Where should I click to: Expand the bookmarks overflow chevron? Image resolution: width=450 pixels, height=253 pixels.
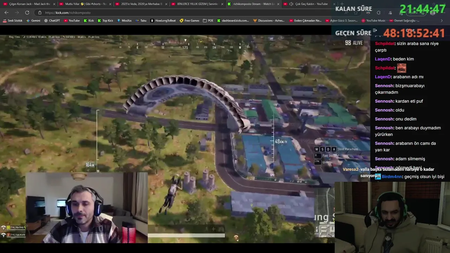click(442, 21)
